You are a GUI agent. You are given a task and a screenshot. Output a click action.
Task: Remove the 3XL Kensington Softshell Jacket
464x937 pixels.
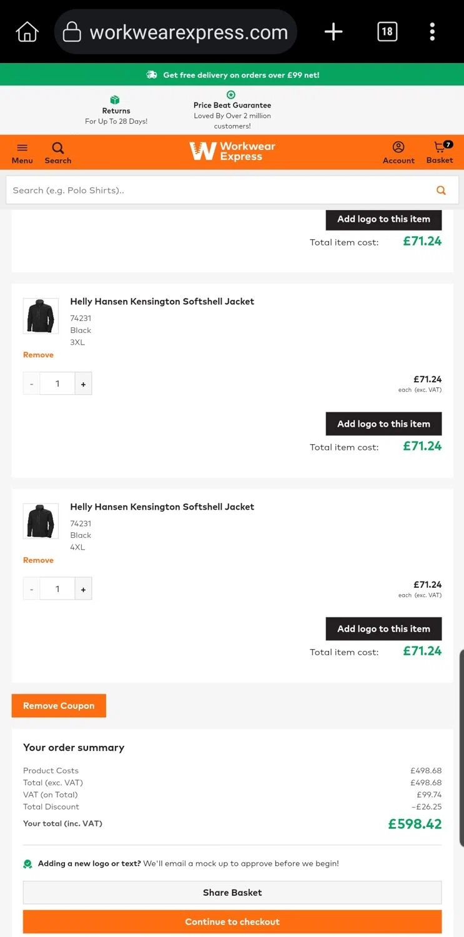(38, 355)
